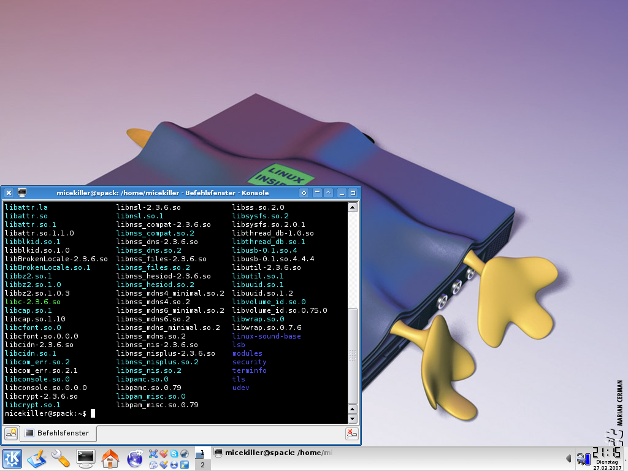Click the power plug battery tray icon
Viewport: 628px width, 471px height.
pos(583,458)
